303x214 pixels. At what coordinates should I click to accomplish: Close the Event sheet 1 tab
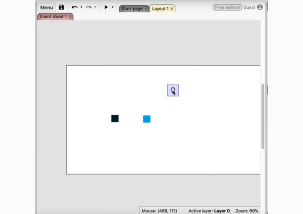[x=70, y=17]
